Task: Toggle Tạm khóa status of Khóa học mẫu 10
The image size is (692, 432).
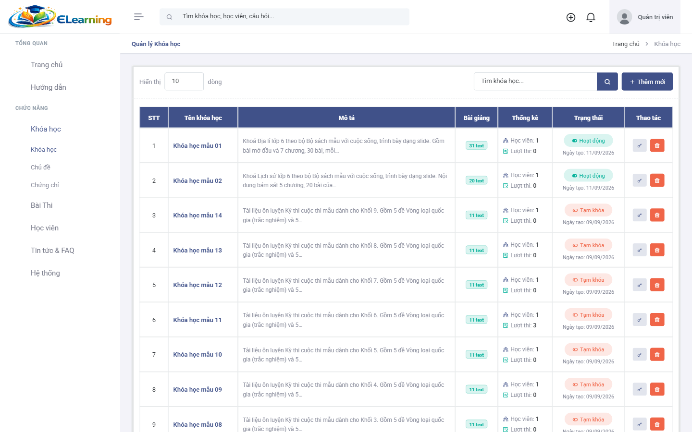Action: click(x=588, y=349)
